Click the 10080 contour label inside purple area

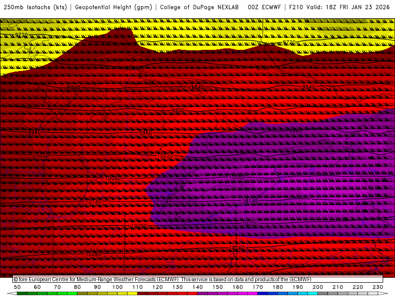point(237,178)
